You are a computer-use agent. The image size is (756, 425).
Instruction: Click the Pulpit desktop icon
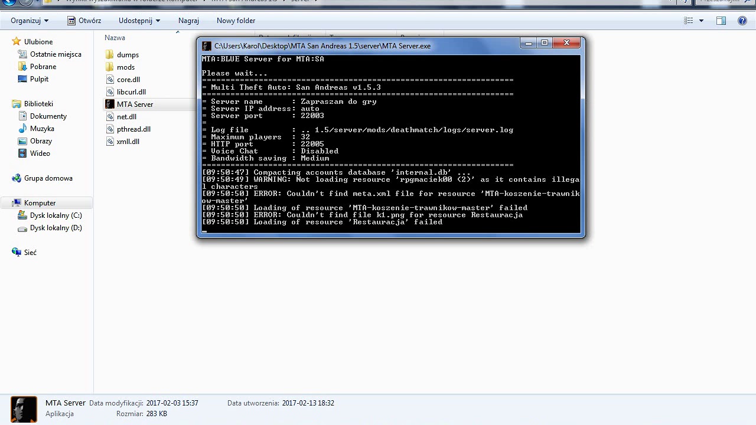point(22,79)
